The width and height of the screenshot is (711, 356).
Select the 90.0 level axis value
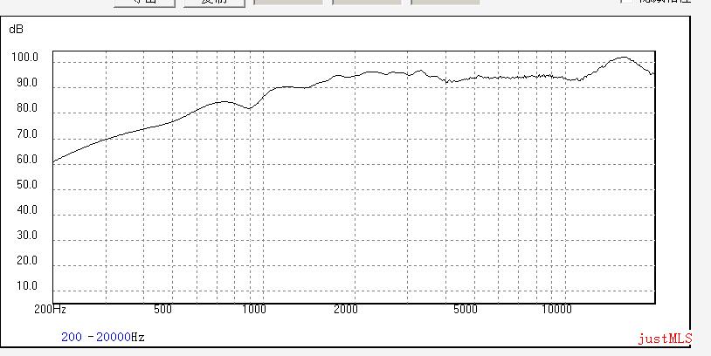[x=28, y=83]
